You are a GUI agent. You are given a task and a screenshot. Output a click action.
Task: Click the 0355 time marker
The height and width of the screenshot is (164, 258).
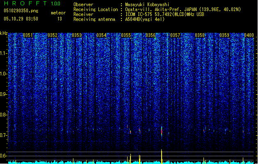126,35
